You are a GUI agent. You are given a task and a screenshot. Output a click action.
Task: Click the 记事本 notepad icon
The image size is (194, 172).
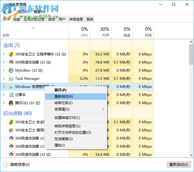[x=11, y=95]
